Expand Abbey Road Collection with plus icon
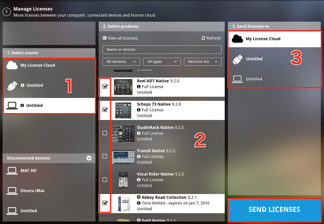 point(139,197)
